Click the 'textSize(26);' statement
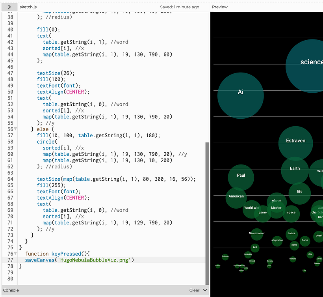Screen dimensions: 323x297 (56, 73)
